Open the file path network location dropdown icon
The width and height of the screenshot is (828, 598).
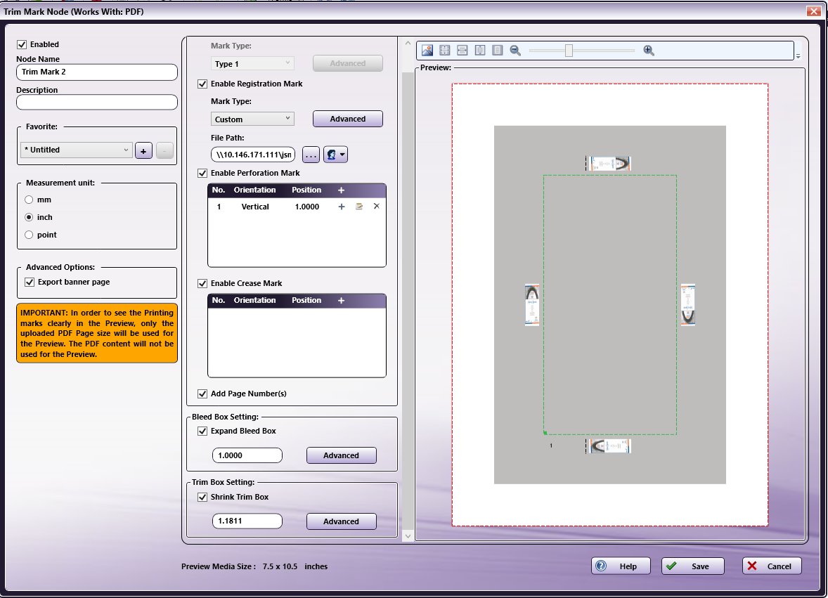click(335, 155)
